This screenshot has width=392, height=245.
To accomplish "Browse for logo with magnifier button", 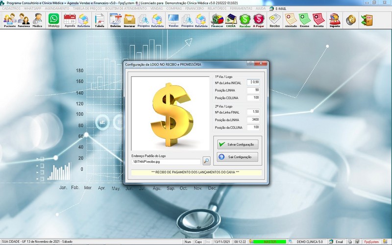I will 206,161.
